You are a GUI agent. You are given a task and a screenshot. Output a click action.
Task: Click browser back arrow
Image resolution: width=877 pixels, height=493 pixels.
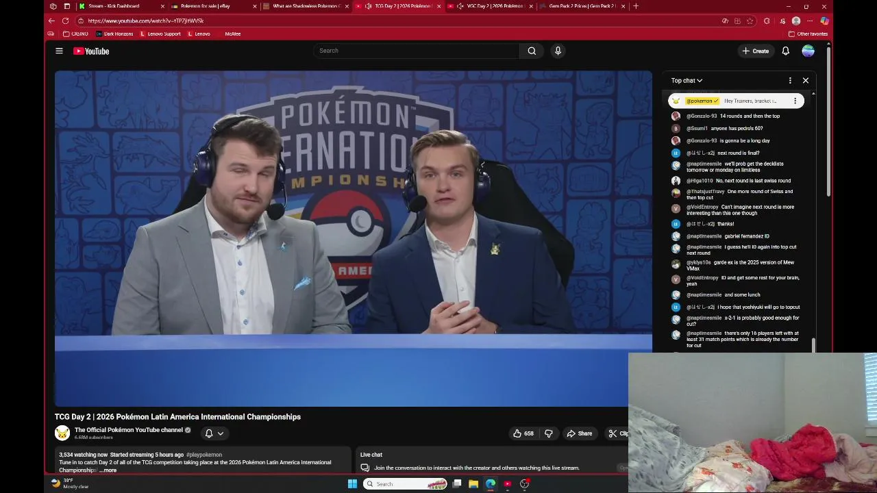point(51,21)
